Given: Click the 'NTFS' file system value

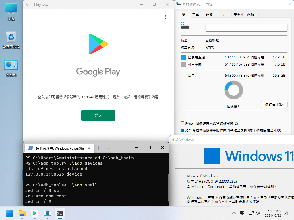Looking at the screenshot, I should coord(209,48).
